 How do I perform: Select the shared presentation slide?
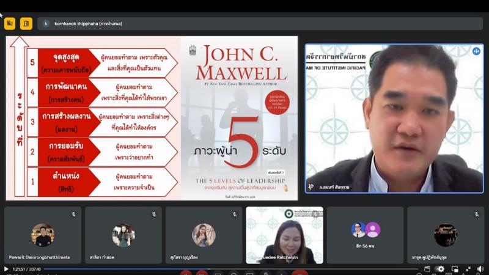tap(152, 118)
